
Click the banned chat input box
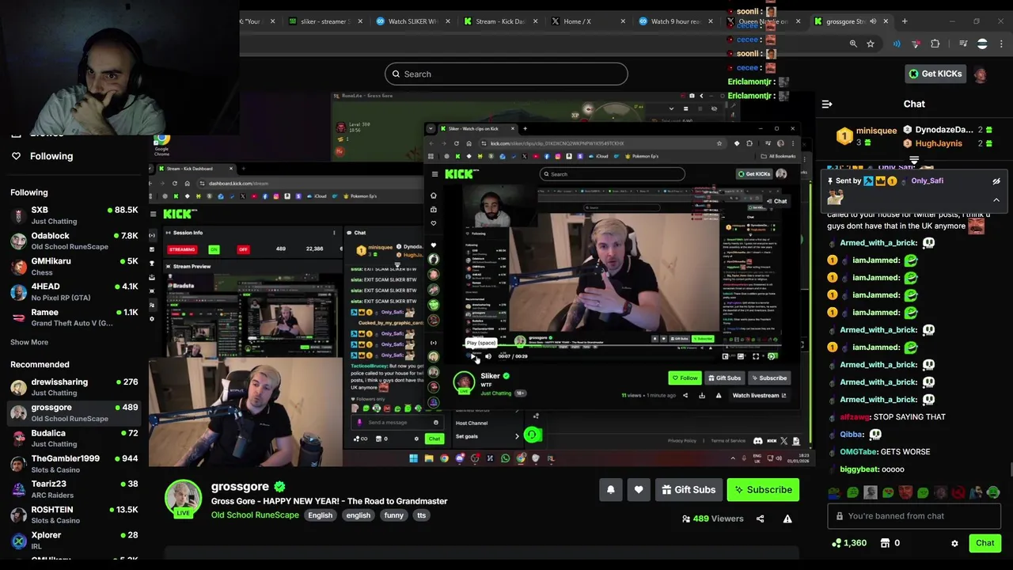914,516
